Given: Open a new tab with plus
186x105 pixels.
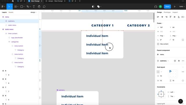Looking at the screenshot, I should (x=80, y=1).
